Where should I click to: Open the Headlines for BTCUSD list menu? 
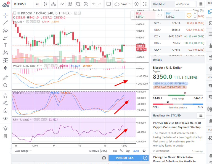[201, 115]
